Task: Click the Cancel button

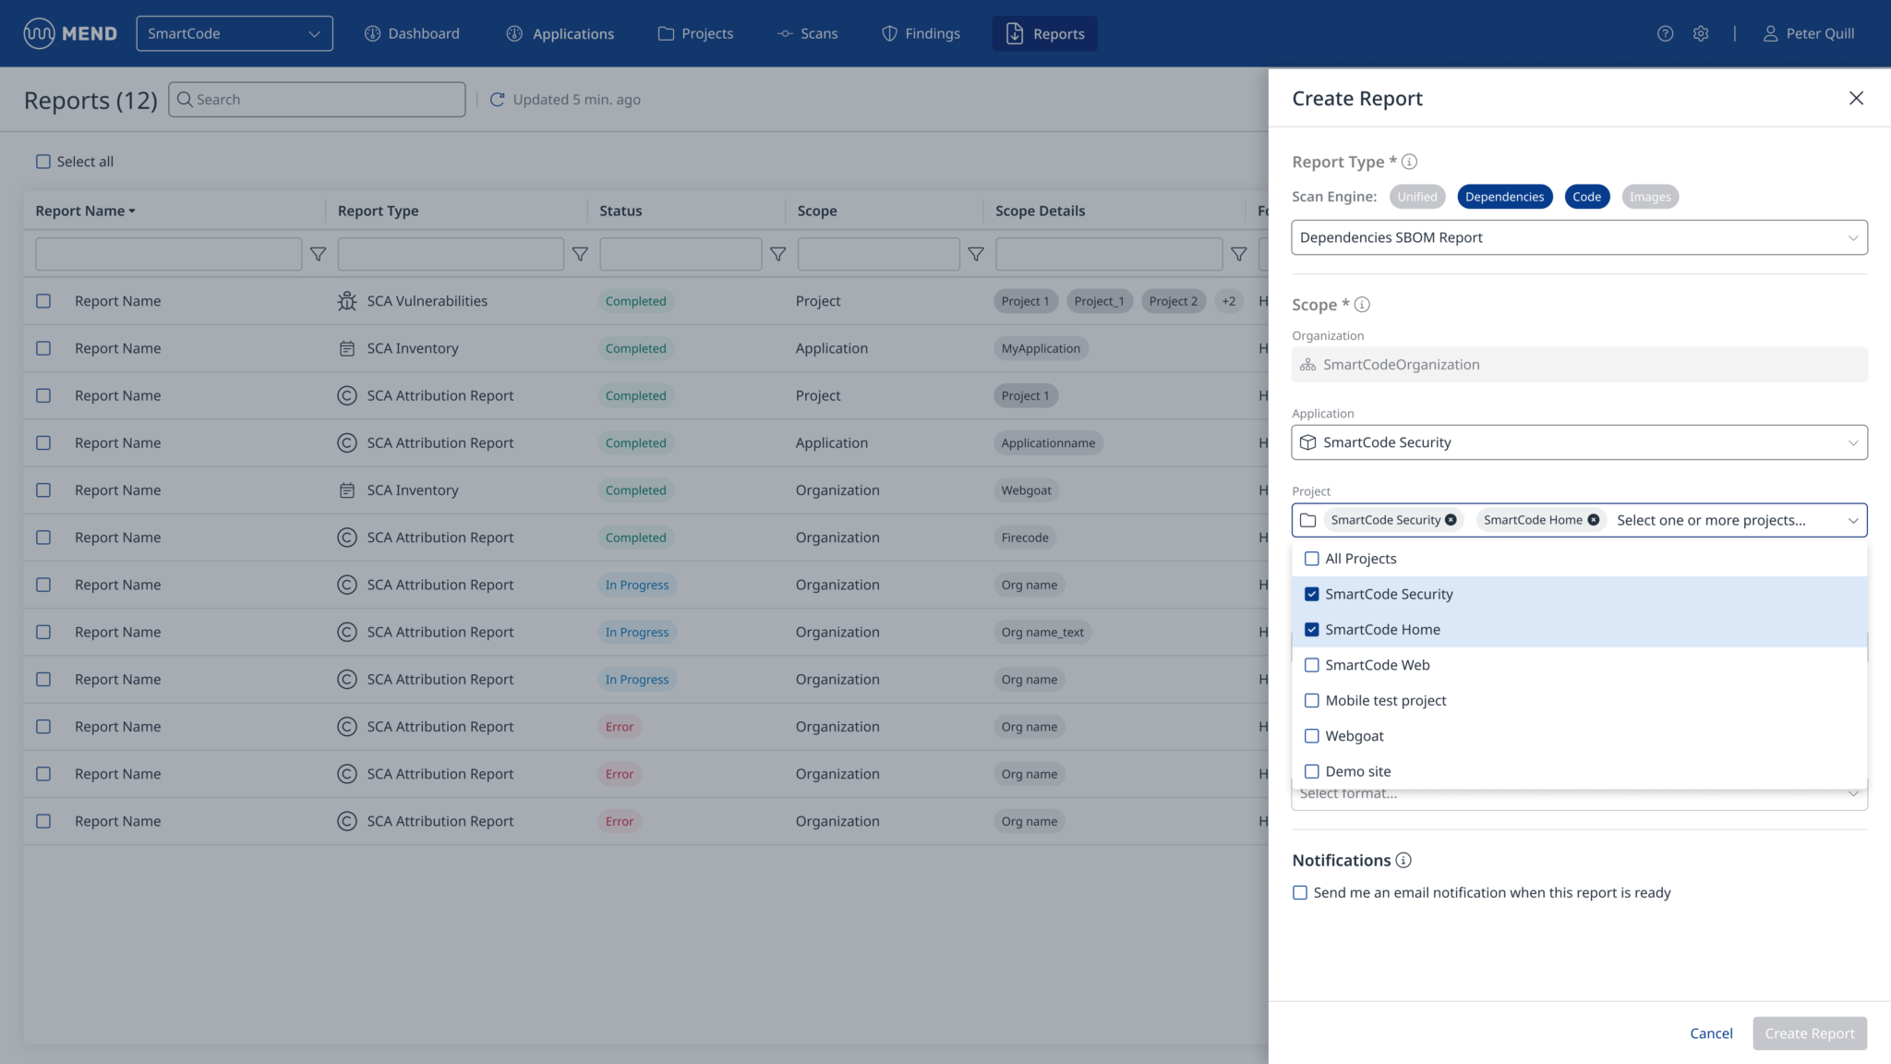Action: click(1711, 1034)
